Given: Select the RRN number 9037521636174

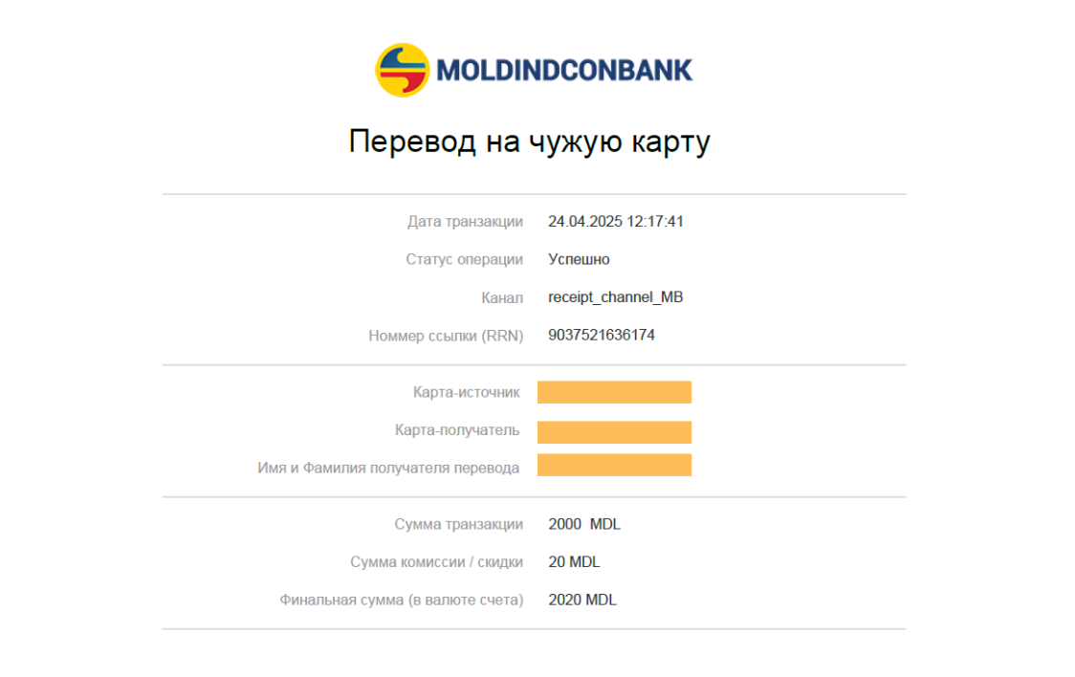Looking at the screenshot, I should [x=602, y=335].
